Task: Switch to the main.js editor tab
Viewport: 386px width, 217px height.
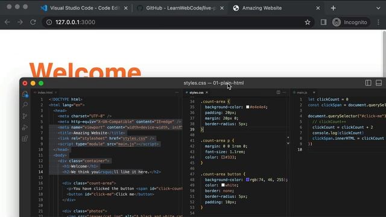Action: tap(302, 92)
